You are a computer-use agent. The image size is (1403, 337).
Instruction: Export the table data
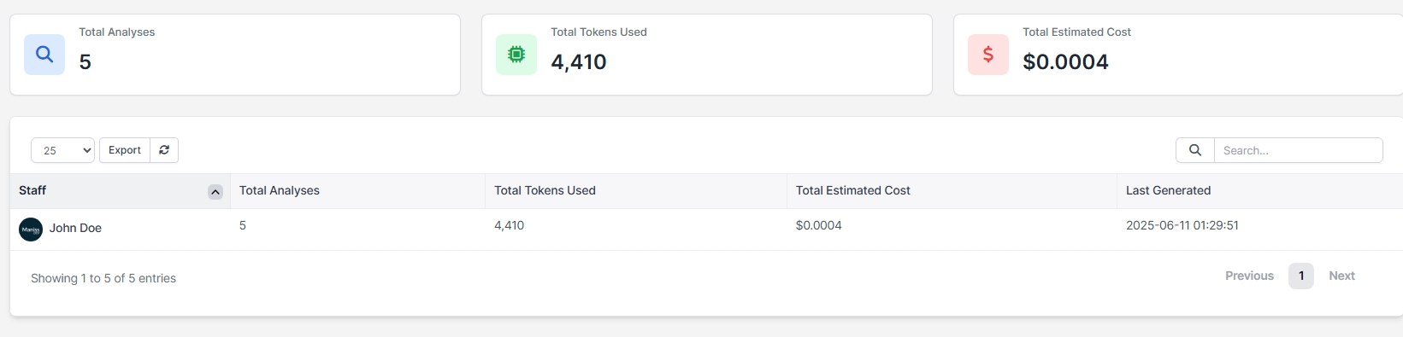coord(125,150)
